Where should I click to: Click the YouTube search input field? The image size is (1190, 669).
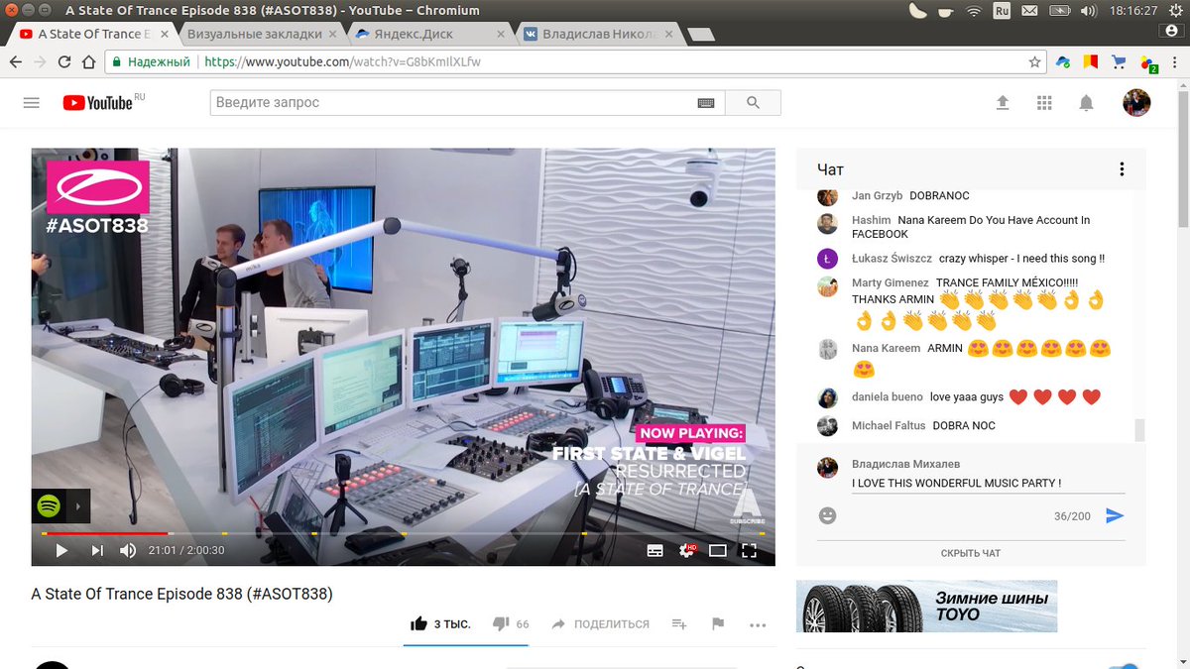(x=454, y=103)
